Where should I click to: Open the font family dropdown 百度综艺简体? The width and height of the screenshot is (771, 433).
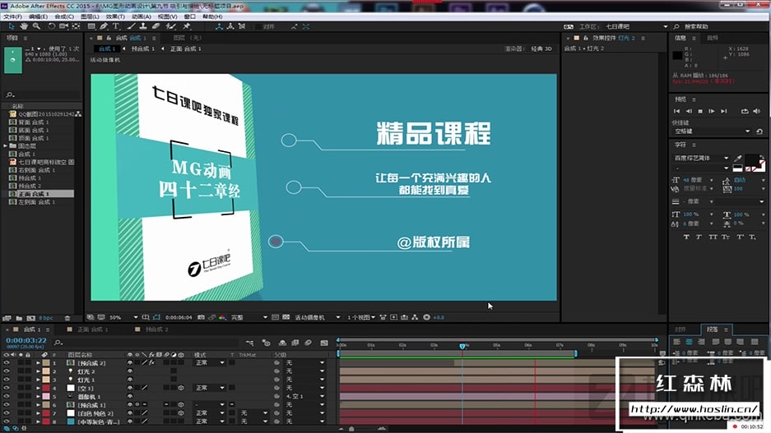[701, 158]
